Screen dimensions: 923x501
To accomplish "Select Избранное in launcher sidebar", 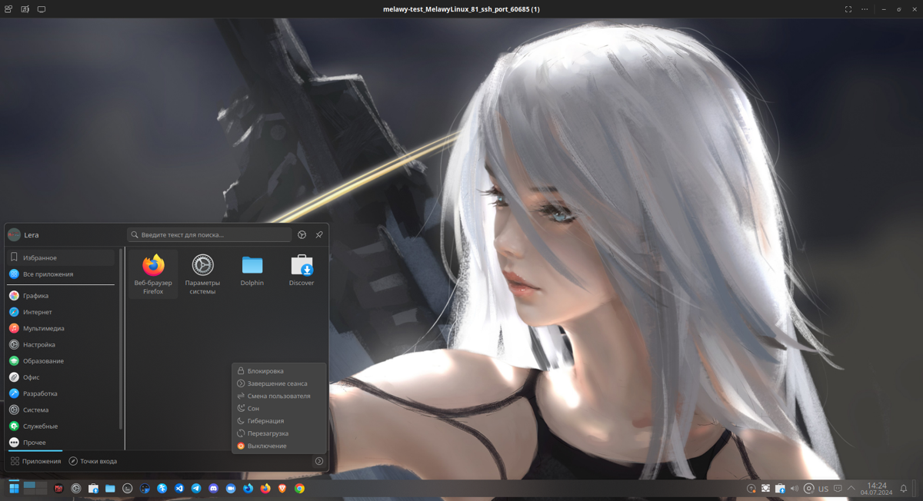I will click(x=61, y=258).
